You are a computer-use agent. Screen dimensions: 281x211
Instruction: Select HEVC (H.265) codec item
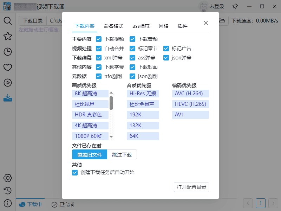190,104
